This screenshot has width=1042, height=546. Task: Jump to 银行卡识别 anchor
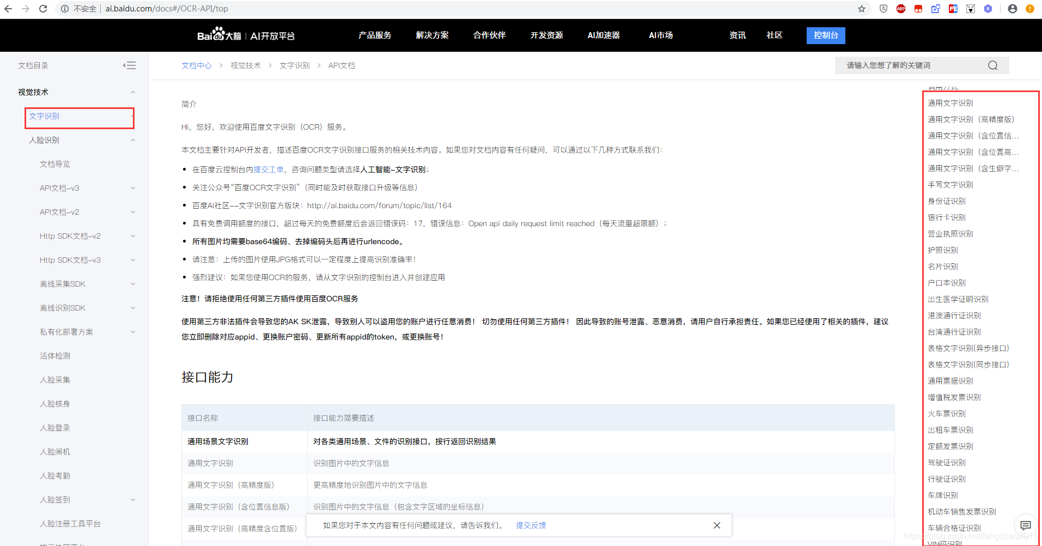pyautogui.click(x=947, y=217)
